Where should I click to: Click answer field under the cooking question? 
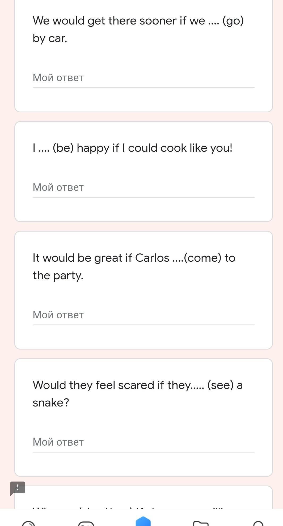click(x=143, y=188)
